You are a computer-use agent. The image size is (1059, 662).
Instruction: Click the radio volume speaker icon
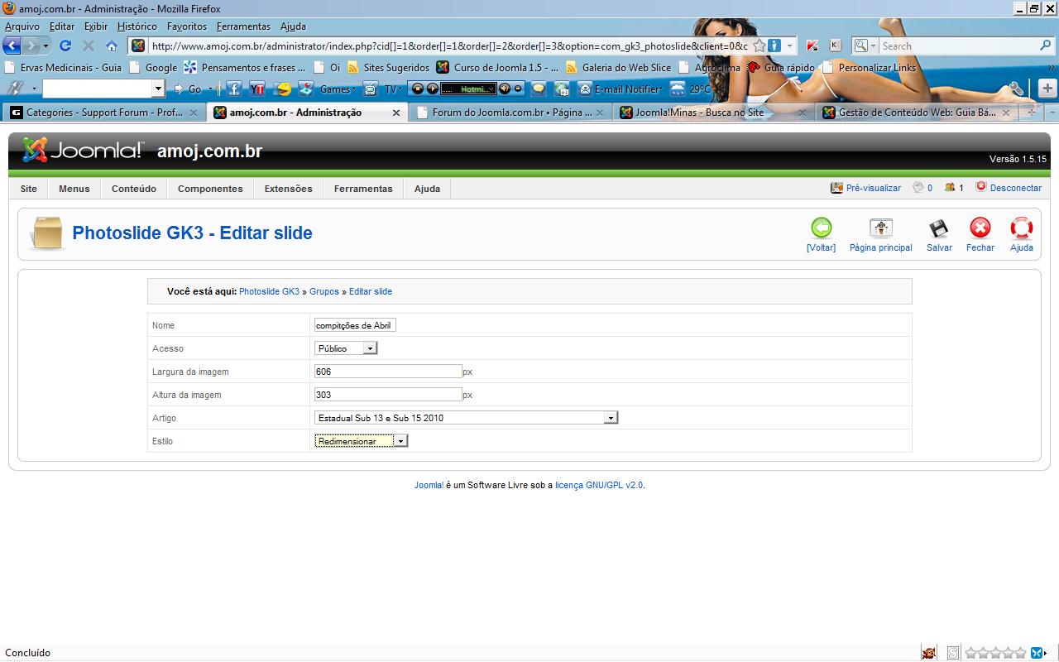(x=504, y=89)
